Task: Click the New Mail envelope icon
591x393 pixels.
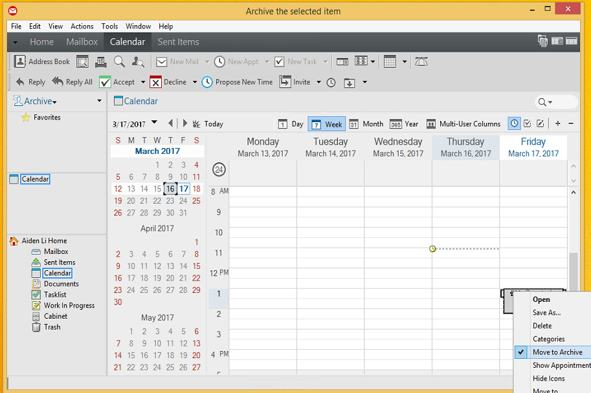Action: tap(161, 62)
